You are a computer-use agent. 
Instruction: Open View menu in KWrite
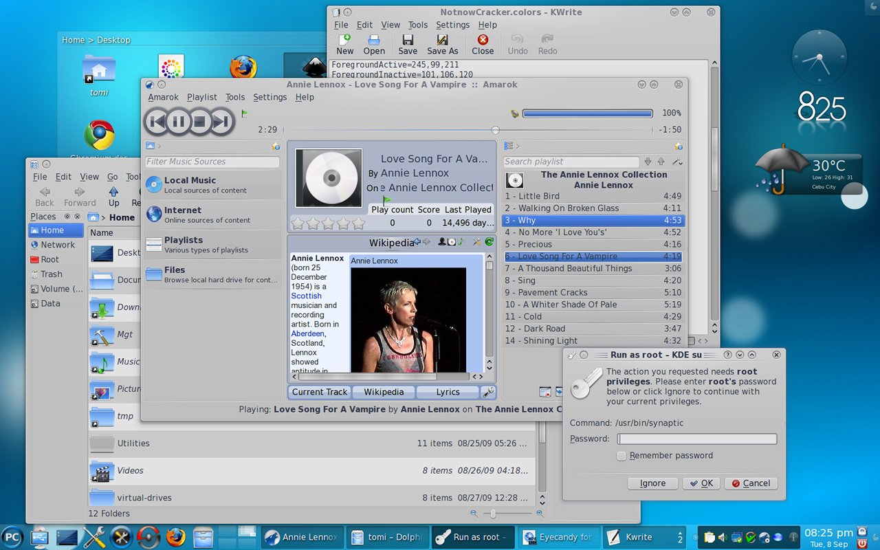pos(390,25)
